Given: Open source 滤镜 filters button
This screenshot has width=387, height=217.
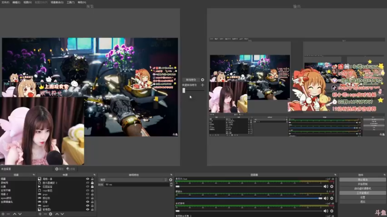Looking at the screenshot, I should [x=71, y=169].
